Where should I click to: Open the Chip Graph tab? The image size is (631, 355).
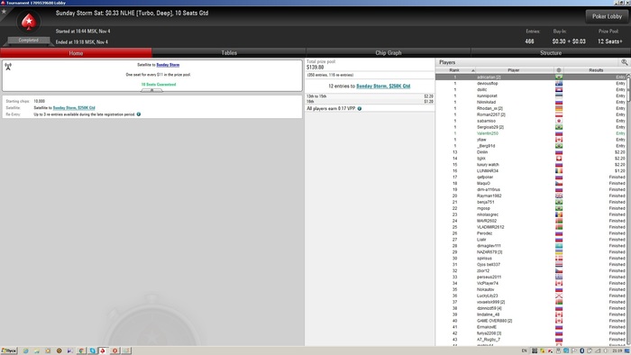pos(389,52)
